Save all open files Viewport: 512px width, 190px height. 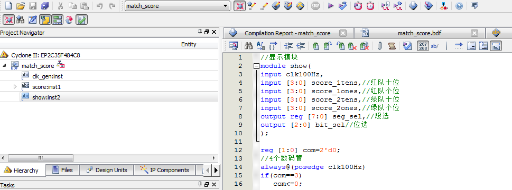click(x=45, y=6)
